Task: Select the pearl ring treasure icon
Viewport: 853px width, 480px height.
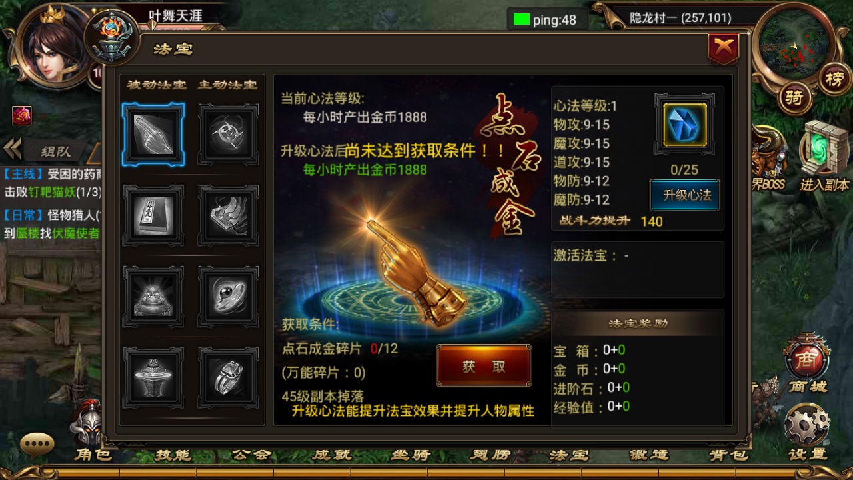Action: point(229,297)
